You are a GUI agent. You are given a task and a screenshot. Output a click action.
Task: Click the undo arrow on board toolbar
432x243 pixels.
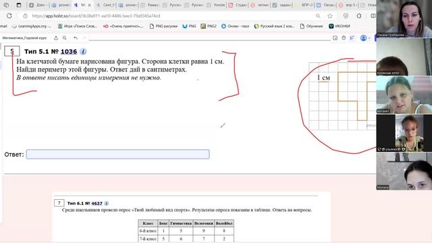[x=76, y=38]
